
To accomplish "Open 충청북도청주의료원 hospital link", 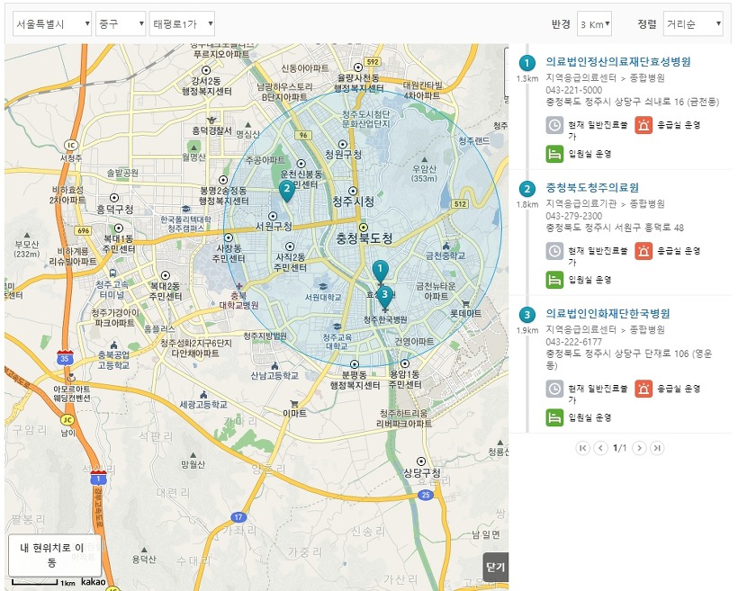I will pyautogui.click(x=592, y=188).
